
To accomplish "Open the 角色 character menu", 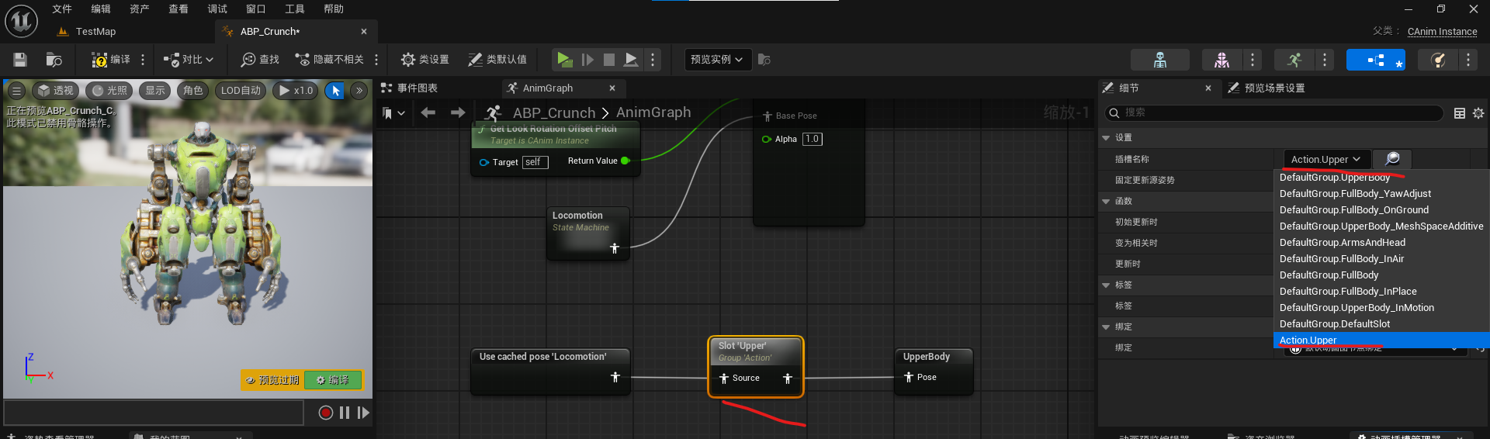I will pyautogui.click(x=193, y=91).
